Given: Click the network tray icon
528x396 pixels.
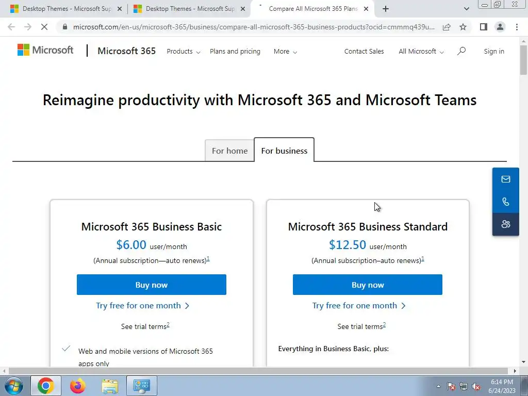Looking at the screenshot, I should (464, 387).
